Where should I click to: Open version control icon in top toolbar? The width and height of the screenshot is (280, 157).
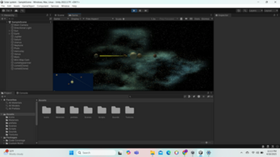22,11
